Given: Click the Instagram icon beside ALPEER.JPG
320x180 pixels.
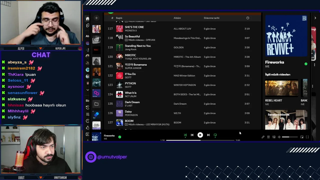Looking at the screenshot, I should tap(80, 48).
